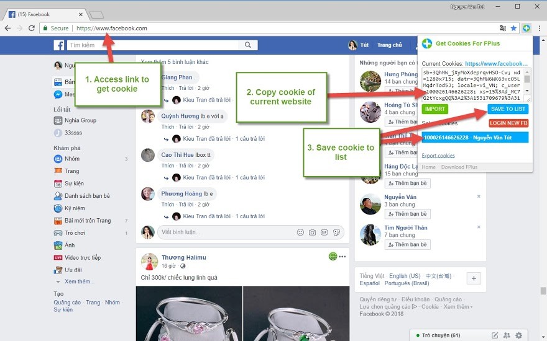547x341 pixels.
Task: Reload the page with refresh button
Action: (32, 28)
